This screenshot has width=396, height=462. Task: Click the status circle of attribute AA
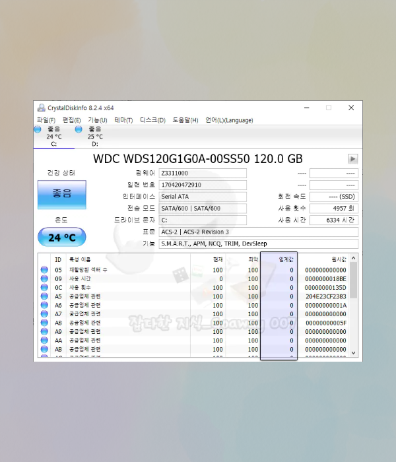[x=44, y=341]
